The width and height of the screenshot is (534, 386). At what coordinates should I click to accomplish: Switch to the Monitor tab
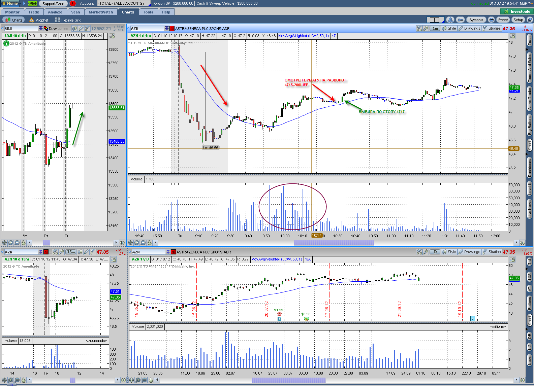point(12,12)
